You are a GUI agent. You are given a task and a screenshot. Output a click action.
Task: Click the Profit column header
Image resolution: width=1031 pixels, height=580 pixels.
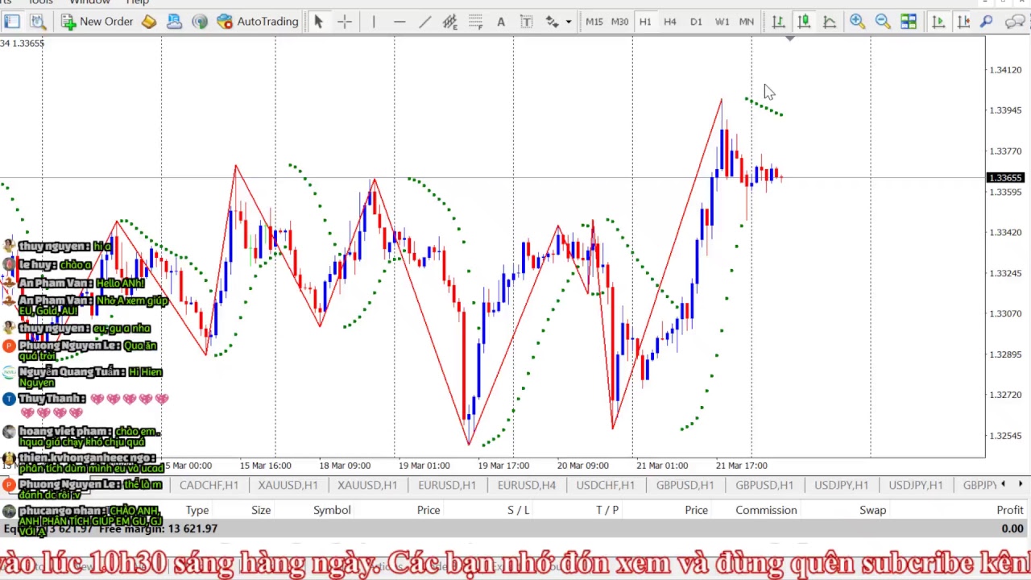1010,510
